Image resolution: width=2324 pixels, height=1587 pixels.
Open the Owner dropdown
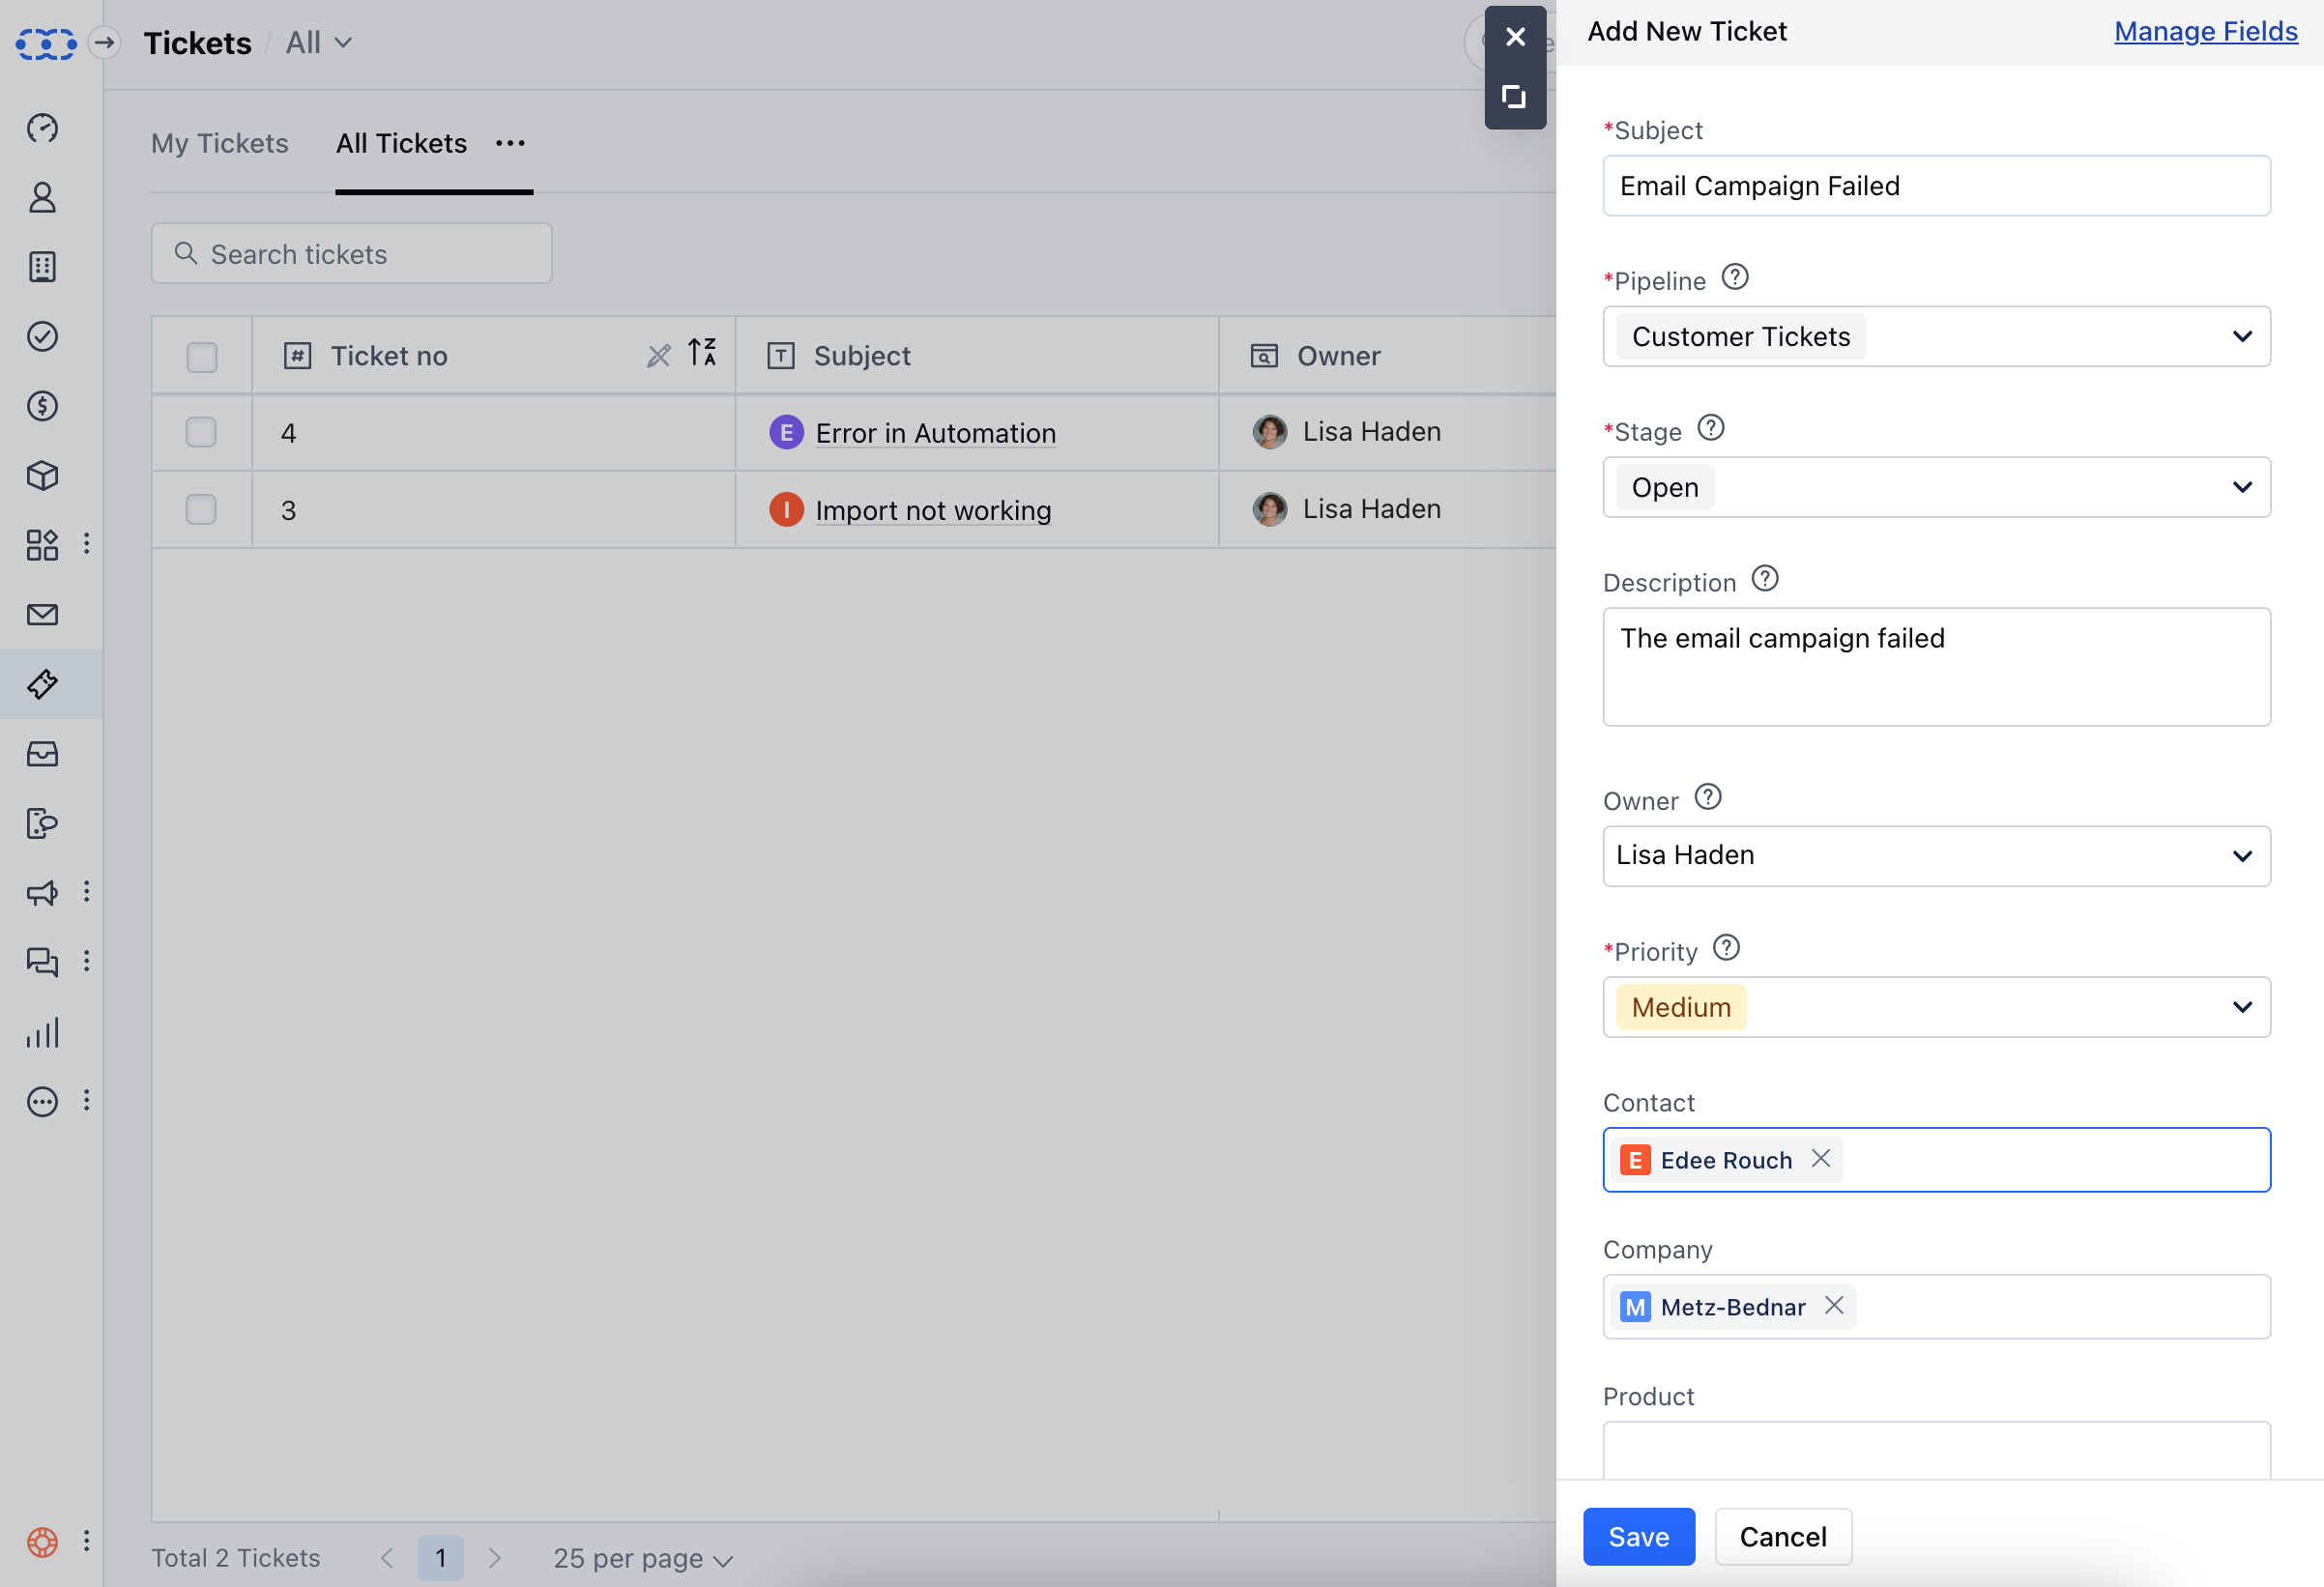tap(1936, 856)
